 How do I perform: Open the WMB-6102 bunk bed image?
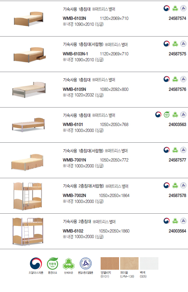28,231
